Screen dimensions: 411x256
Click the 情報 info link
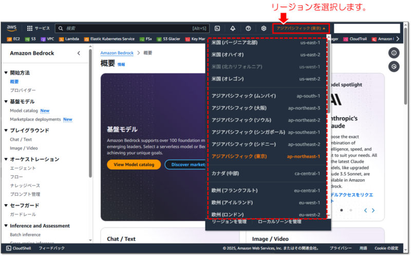(121, 64)
